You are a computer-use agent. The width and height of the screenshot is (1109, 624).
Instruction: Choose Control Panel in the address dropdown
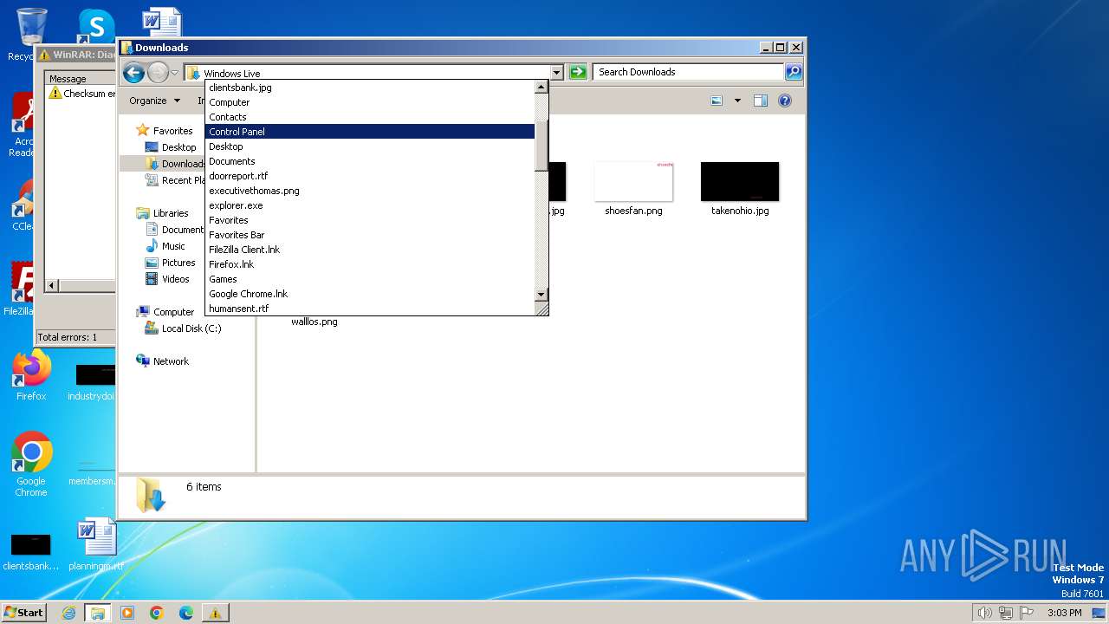[370, 132]
